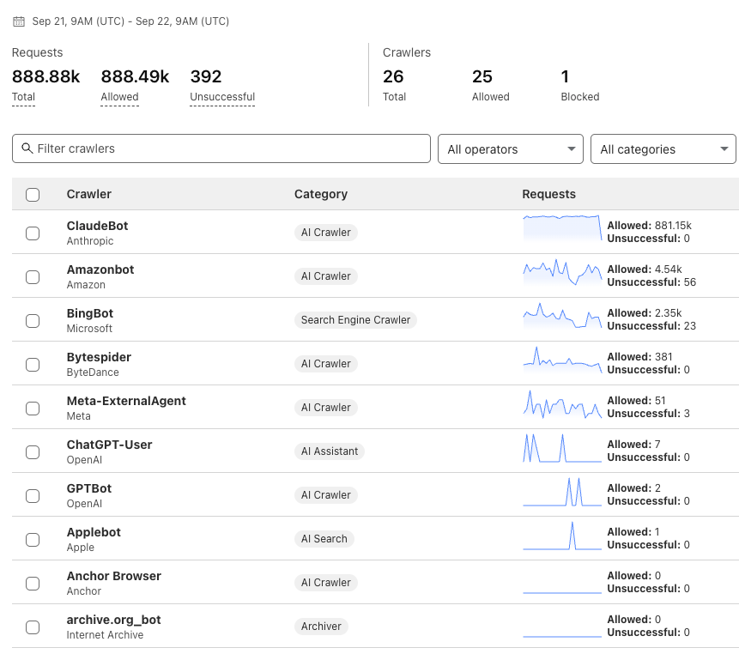Click the Category column header
The height and width of the screenshot is (654, 739).
(x=320, y=194)
